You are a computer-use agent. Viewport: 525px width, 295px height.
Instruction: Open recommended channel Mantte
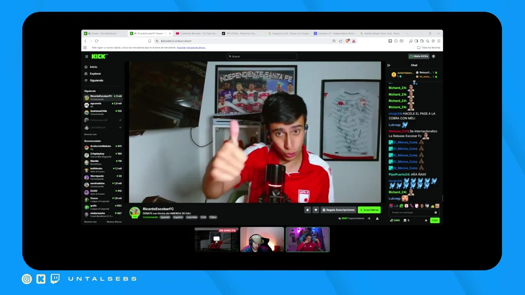point(103,162)
